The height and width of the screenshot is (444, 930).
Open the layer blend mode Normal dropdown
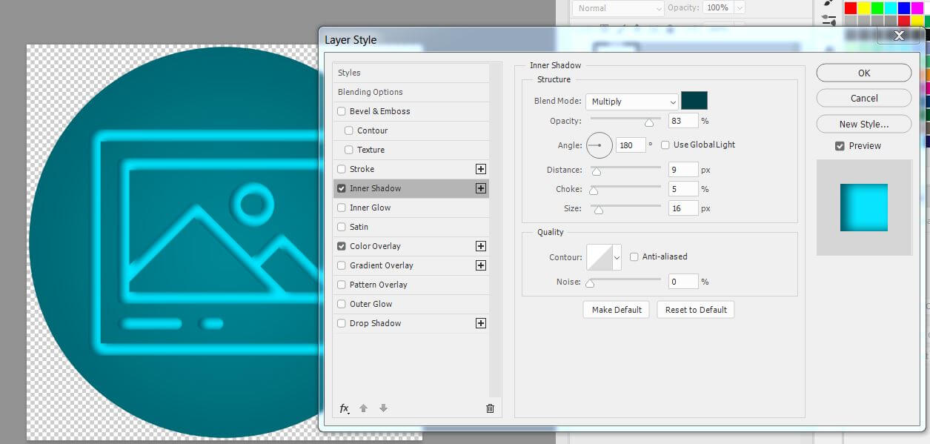(x=617, y=8)
